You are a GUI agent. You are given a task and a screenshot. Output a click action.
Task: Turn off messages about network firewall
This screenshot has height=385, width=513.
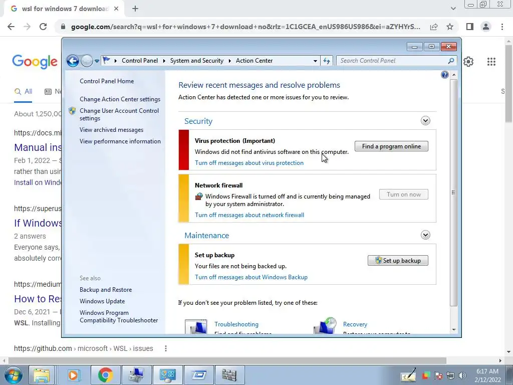(249, 215)
